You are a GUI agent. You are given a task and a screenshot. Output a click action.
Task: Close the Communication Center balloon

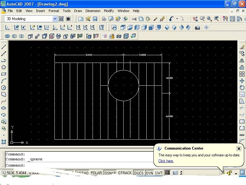[x=239, y=149]
